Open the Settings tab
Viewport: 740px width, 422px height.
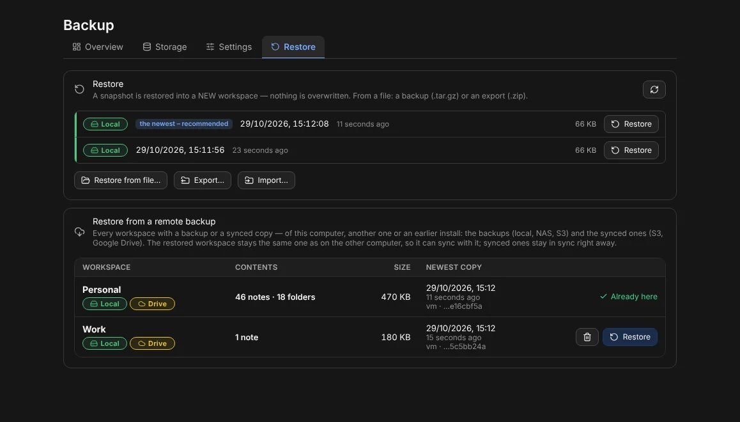[x=229, y=47]
